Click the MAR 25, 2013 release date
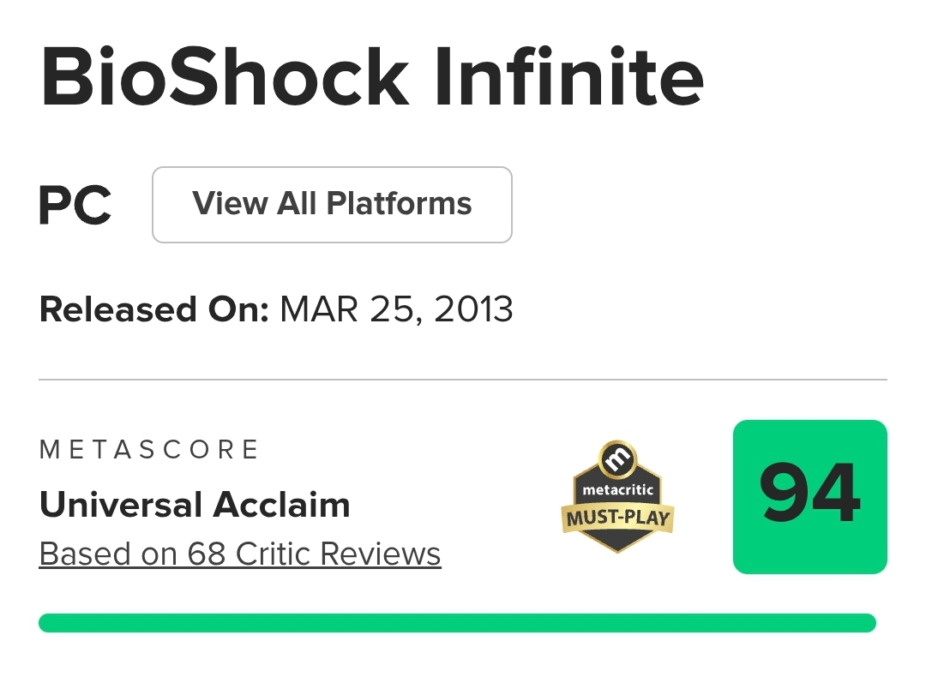 point(397,309)
